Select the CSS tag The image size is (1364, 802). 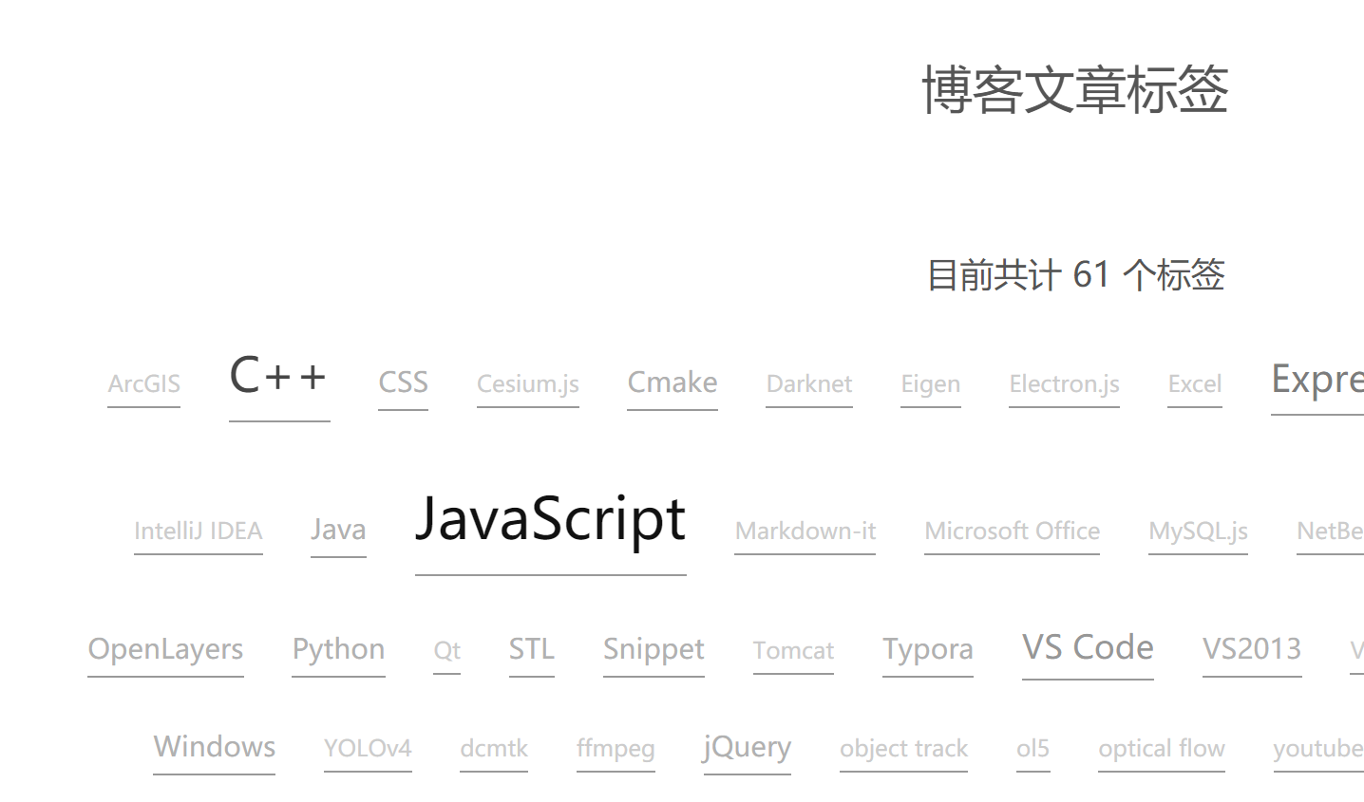pos(403,382)
